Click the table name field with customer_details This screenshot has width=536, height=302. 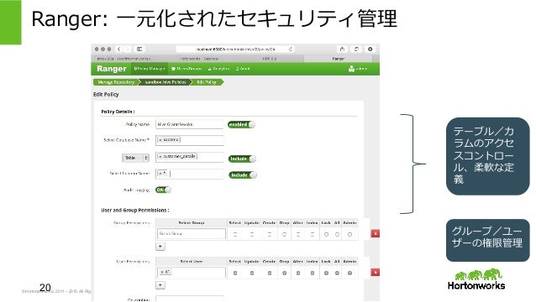pos(189,157)
